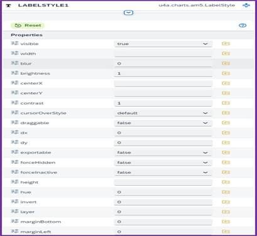Click the invert value field

coord(163,202)
